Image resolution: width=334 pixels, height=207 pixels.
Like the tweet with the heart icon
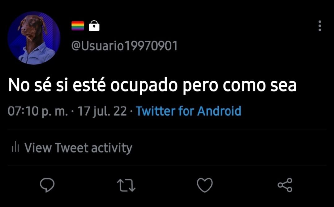(x=205, y=185)
